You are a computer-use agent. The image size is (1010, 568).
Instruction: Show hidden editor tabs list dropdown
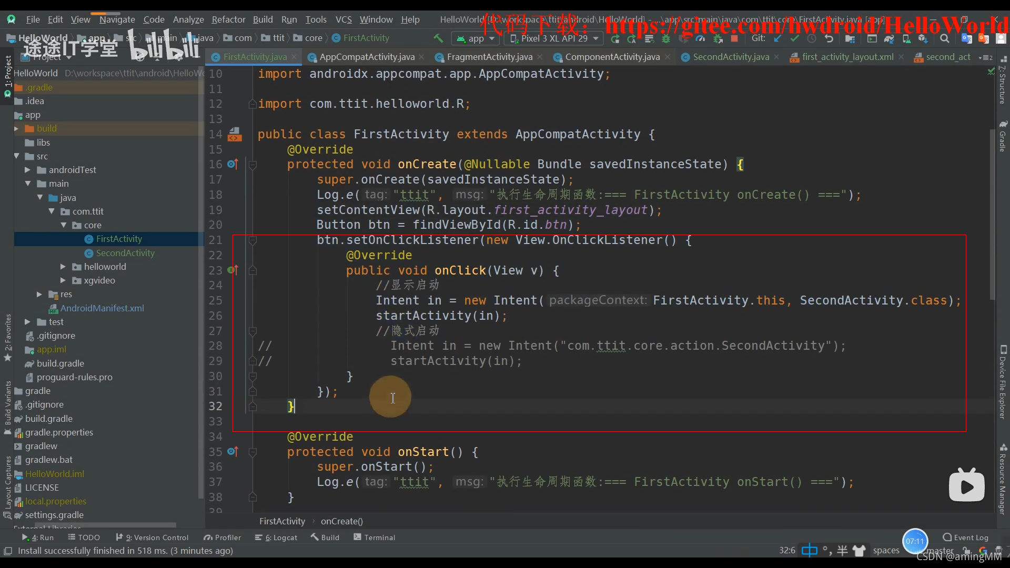click(x=986, y=57)
